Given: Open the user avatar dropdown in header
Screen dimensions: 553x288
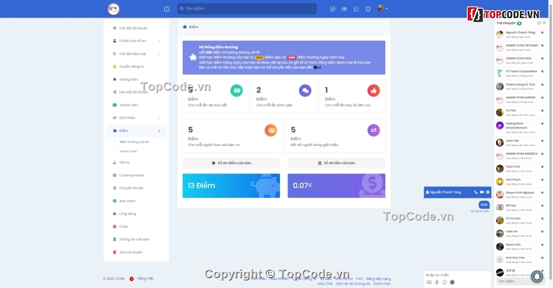Looking at the screenshot, I should tap(382, 9).
